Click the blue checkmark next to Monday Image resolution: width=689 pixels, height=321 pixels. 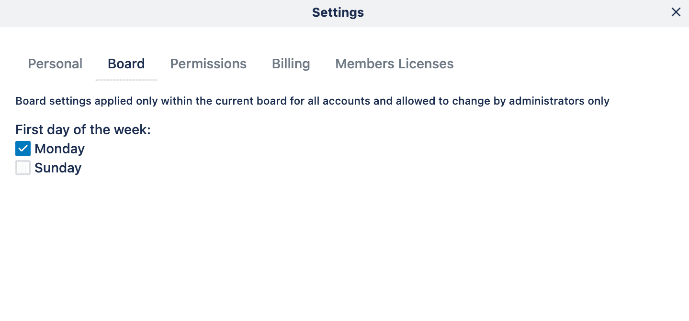click(x=23, y=149)
